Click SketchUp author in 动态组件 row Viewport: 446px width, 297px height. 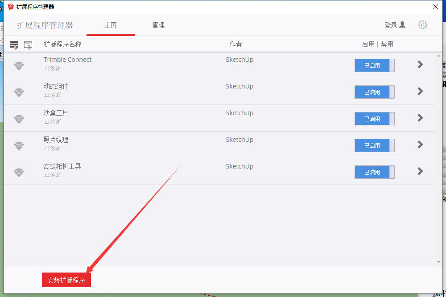(x=240, y=86)
